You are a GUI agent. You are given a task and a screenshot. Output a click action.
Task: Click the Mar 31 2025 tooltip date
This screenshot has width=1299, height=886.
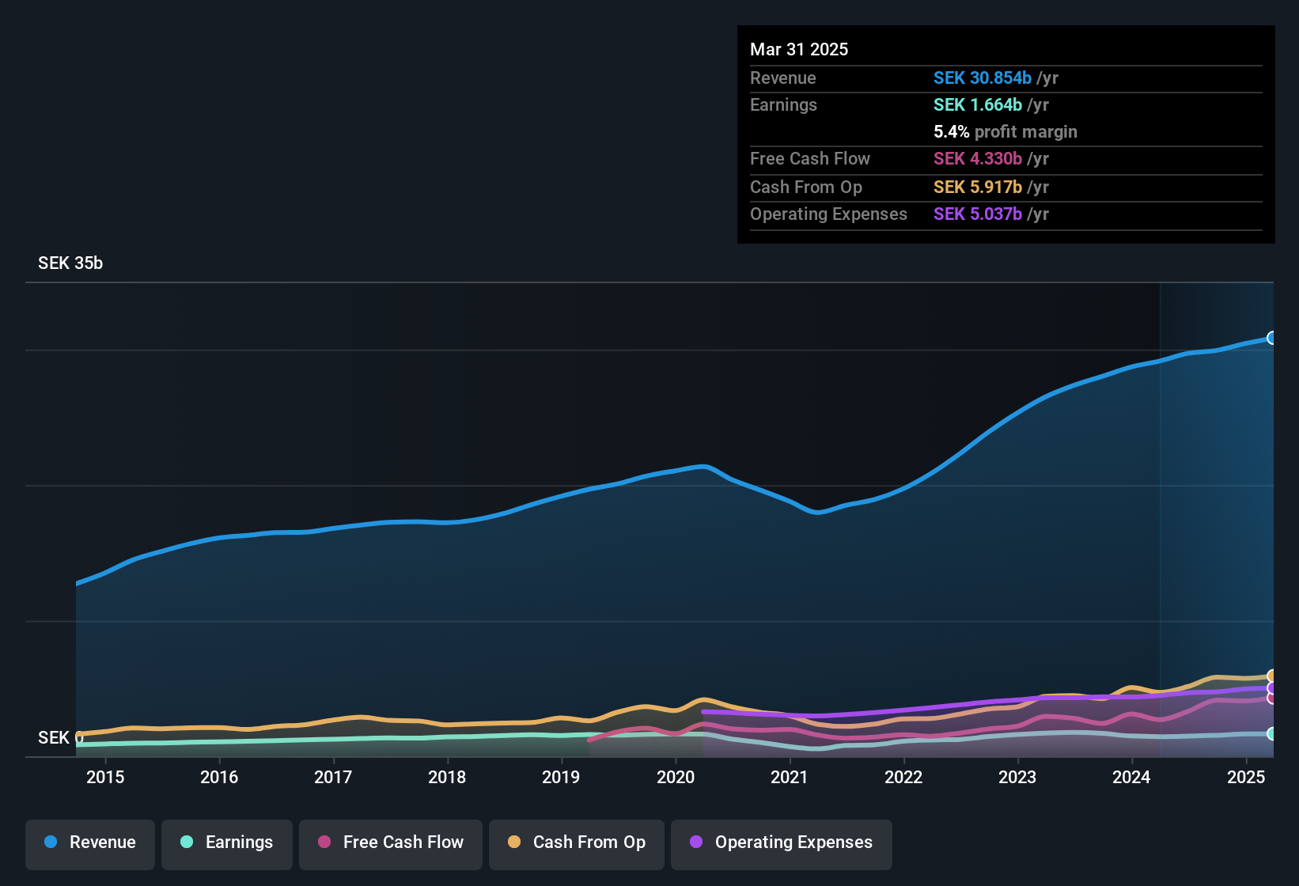tap(799, 49)
